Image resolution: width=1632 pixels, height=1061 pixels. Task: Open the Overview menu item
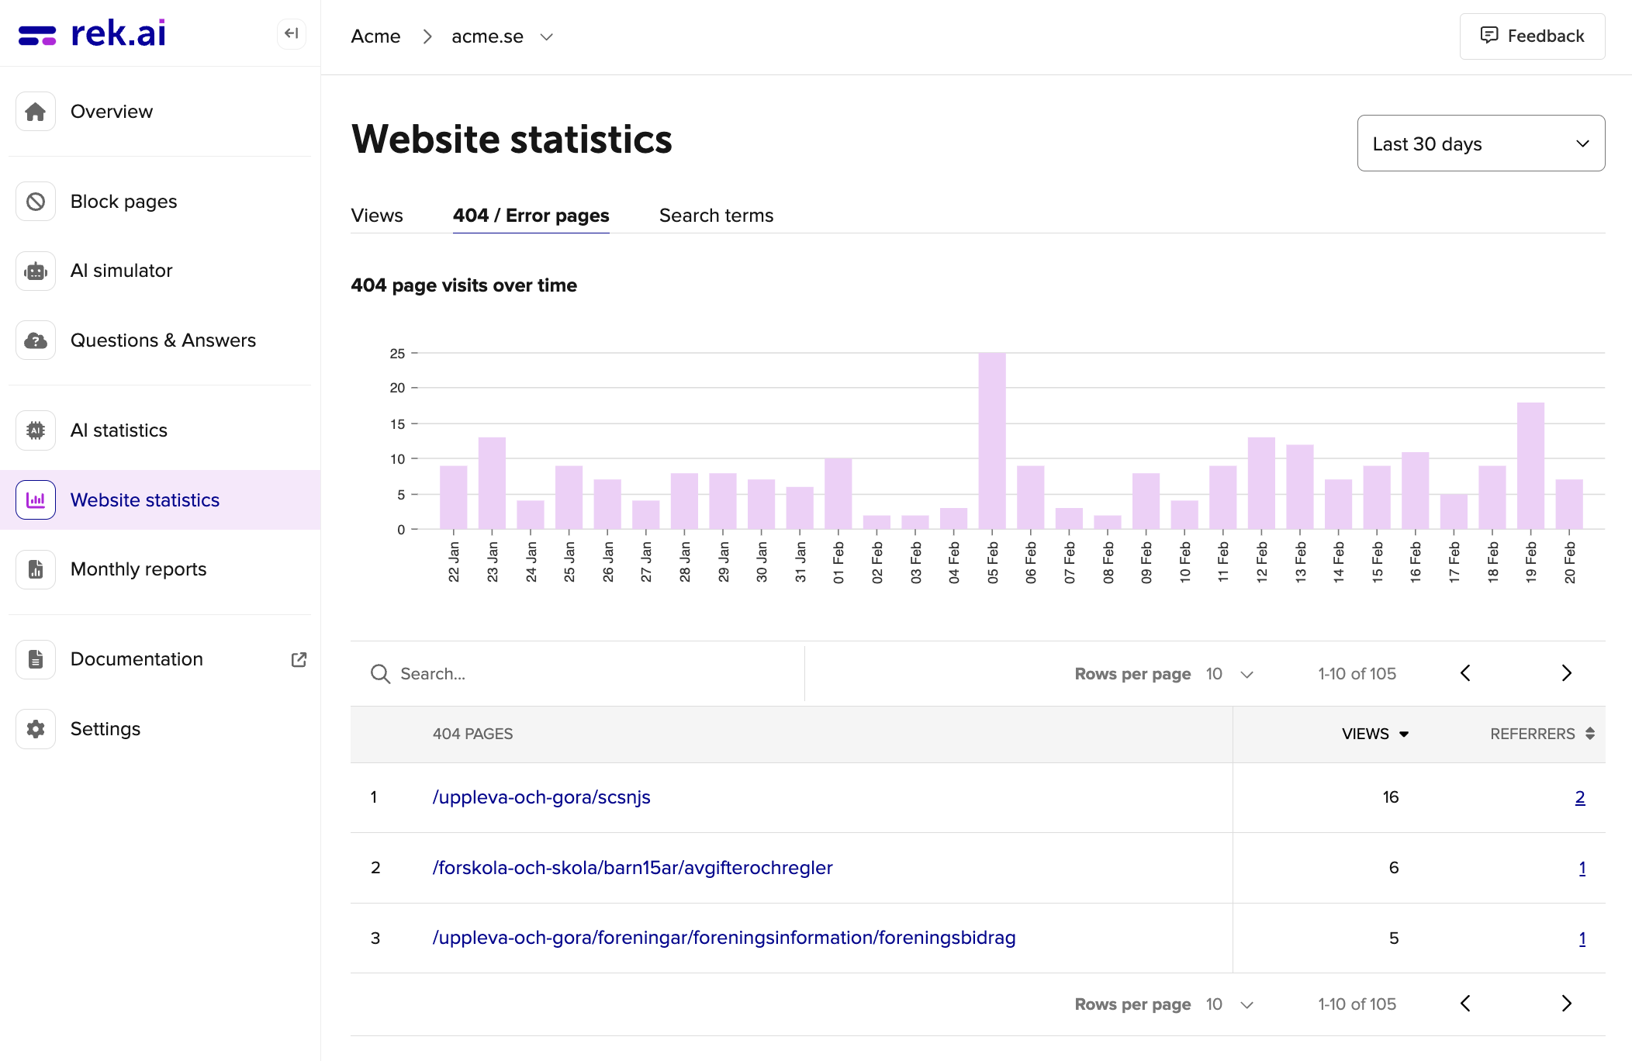160,112
